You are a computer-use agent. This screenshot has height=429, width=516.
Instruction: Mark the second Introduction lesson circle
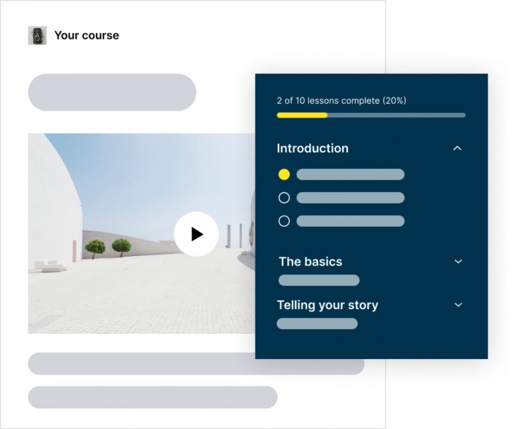[x=284, y=198]
